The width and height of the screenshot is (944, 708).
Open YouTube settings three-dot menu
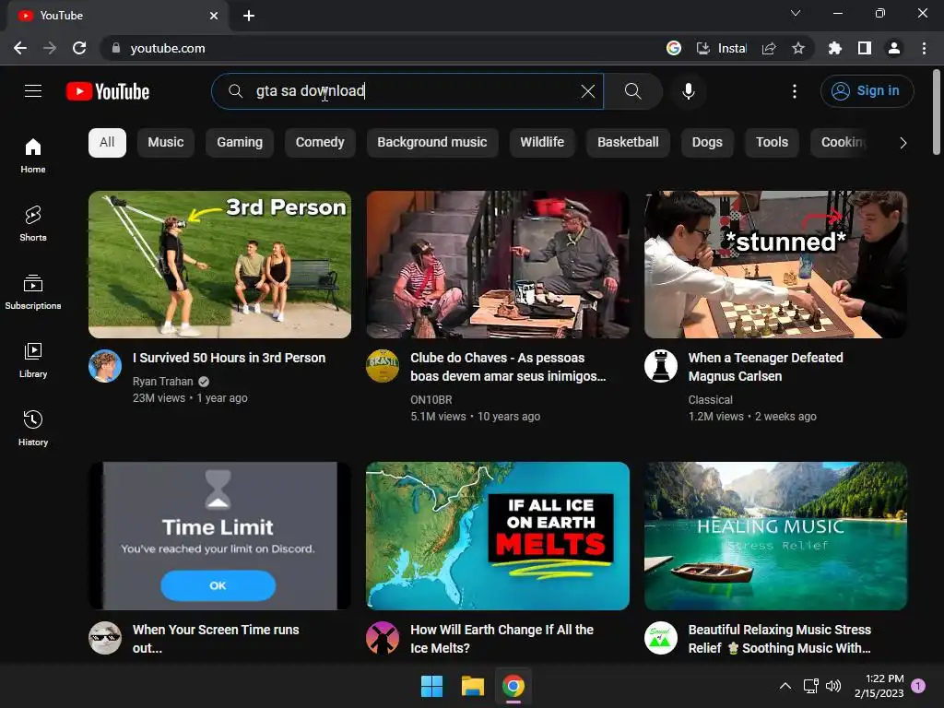click(794, 91)
